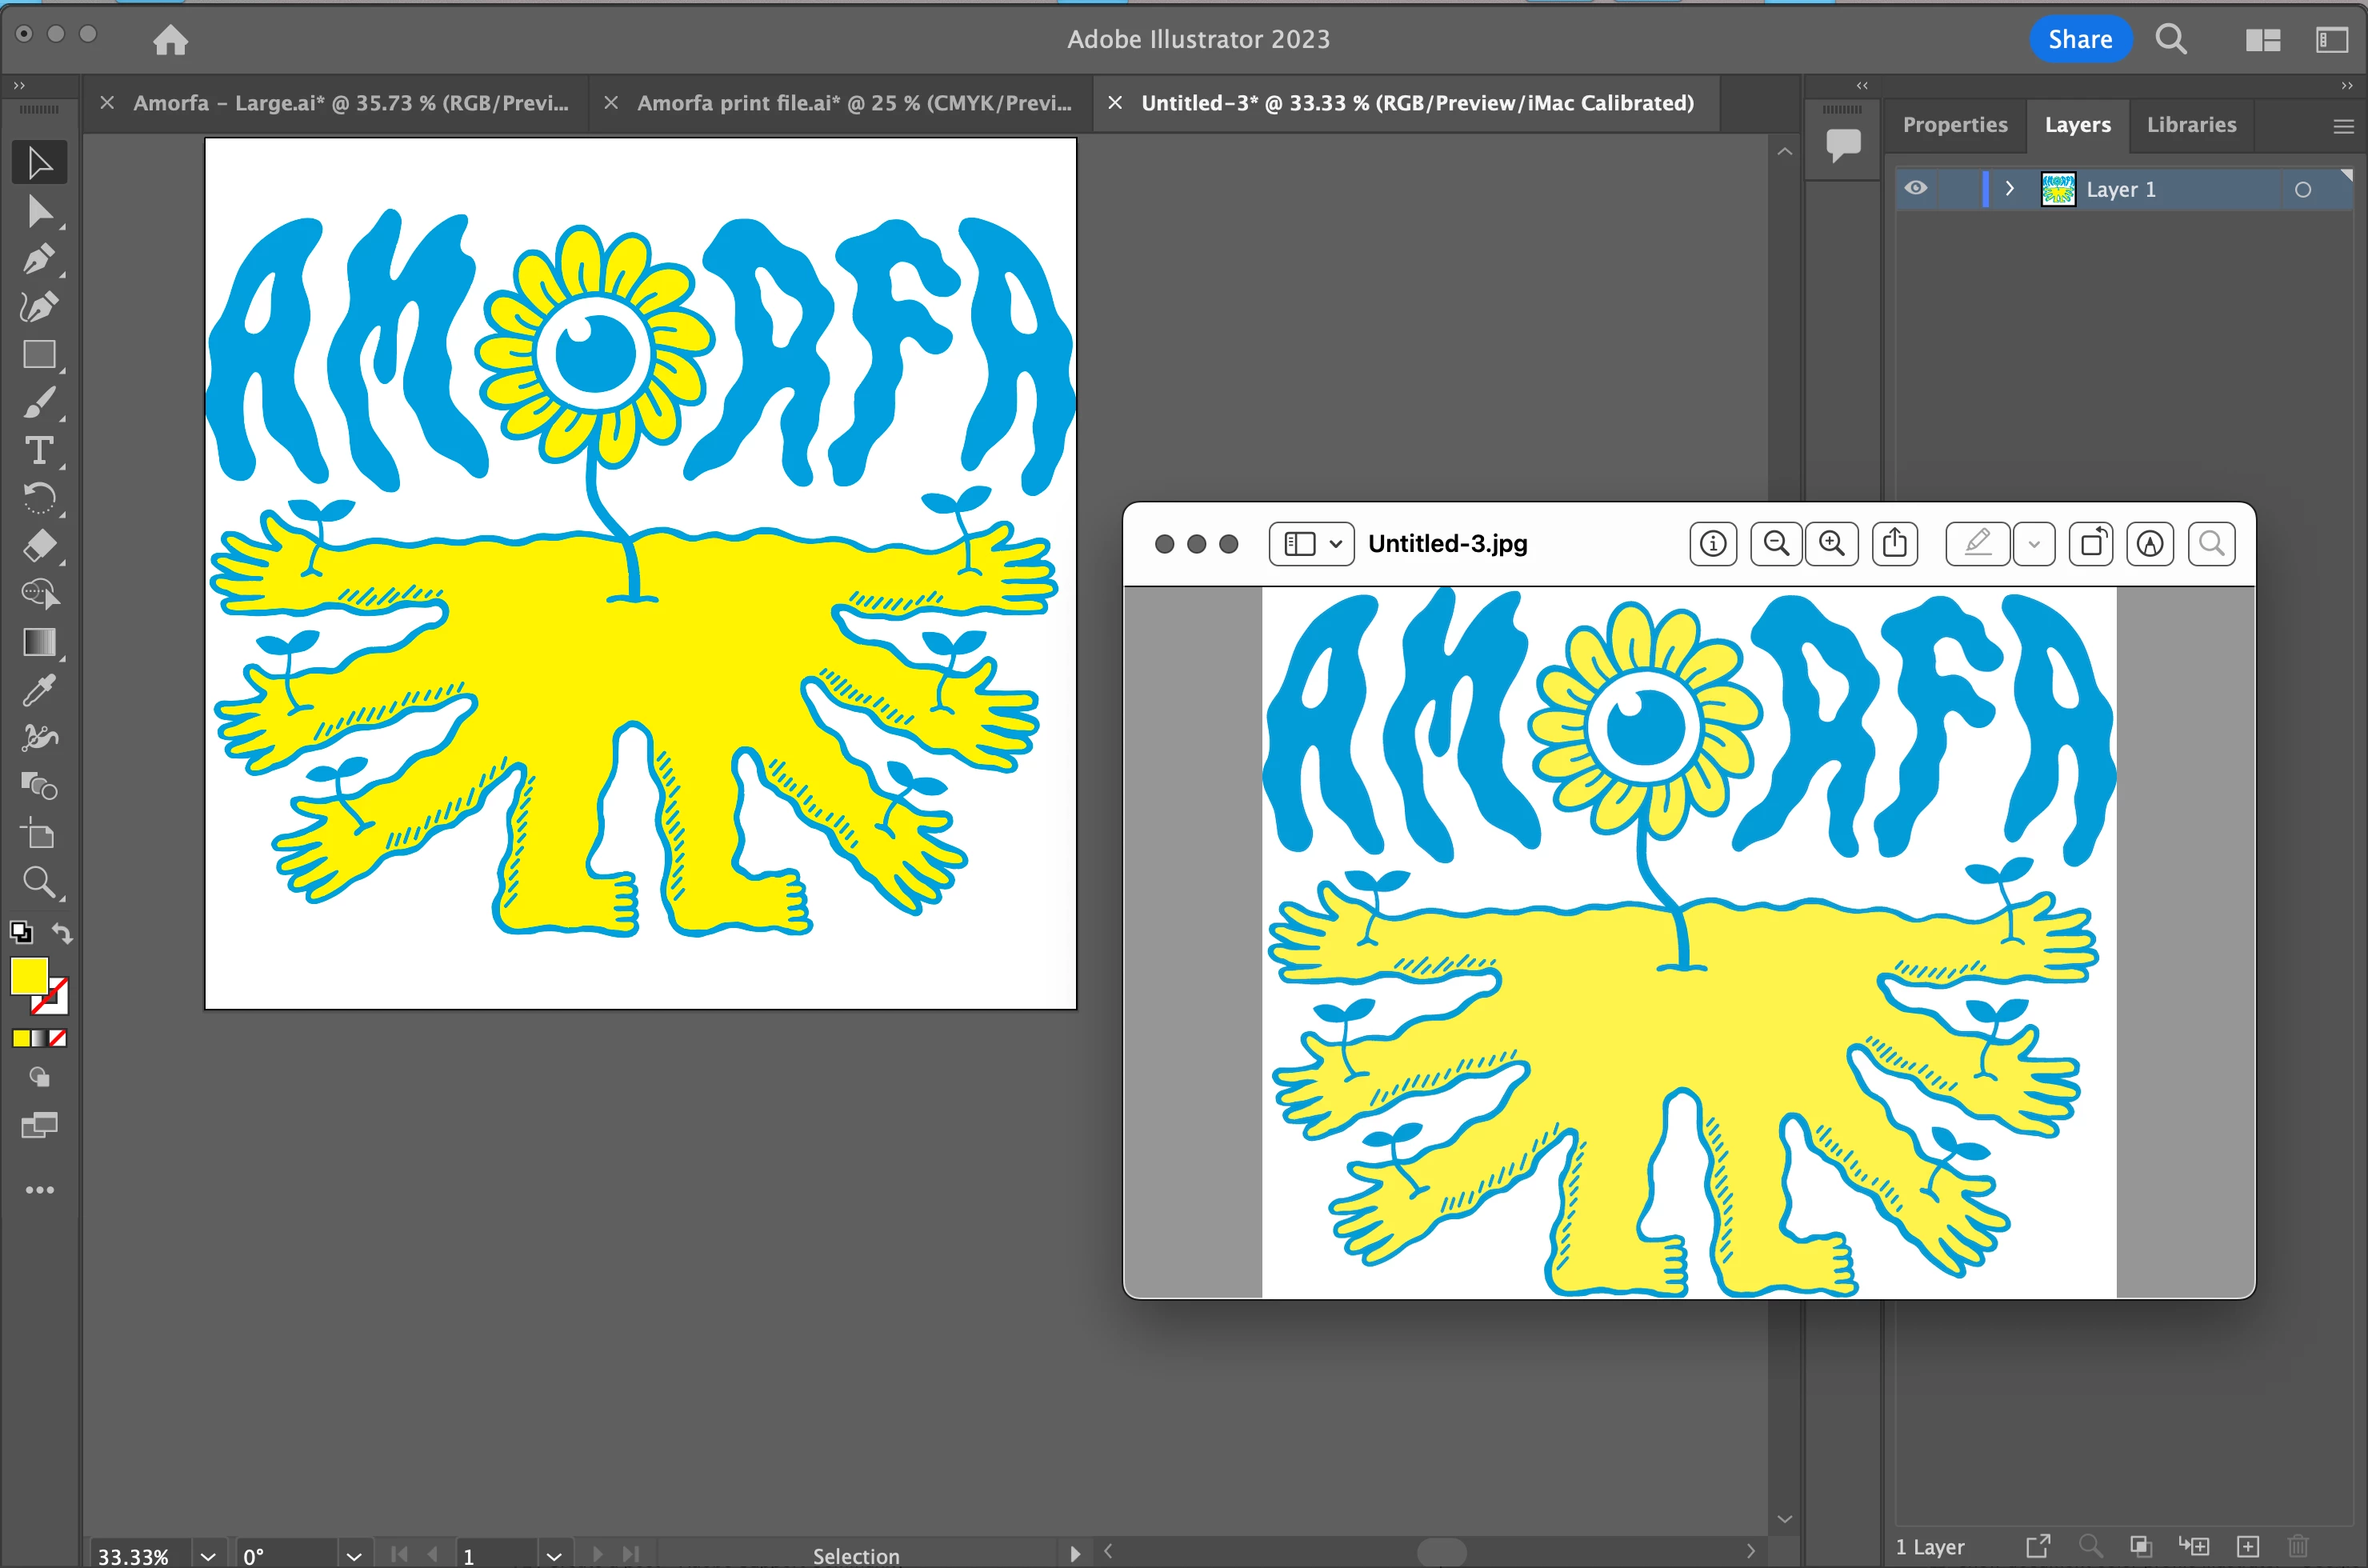Activate the Zoom tool in toolbar
Viewport: 2368px width, 1568px height.
[x=38, y=882]
